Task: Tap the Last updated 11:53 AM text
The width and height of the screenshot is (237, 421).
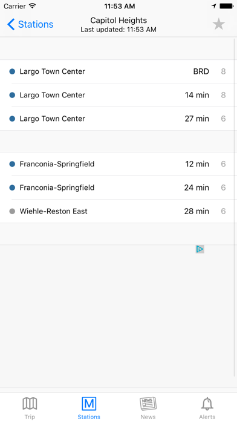Action: (x=118, y=30)
